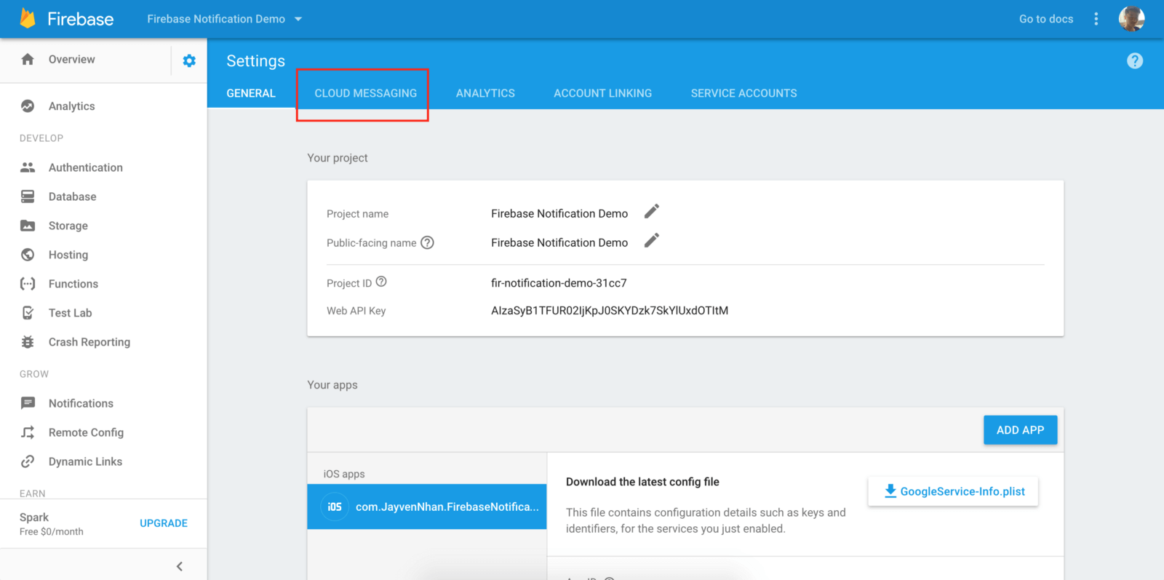This screenshot has width=1164, height=580.
Task: Click the Your apps section heading
Action: 332,385
